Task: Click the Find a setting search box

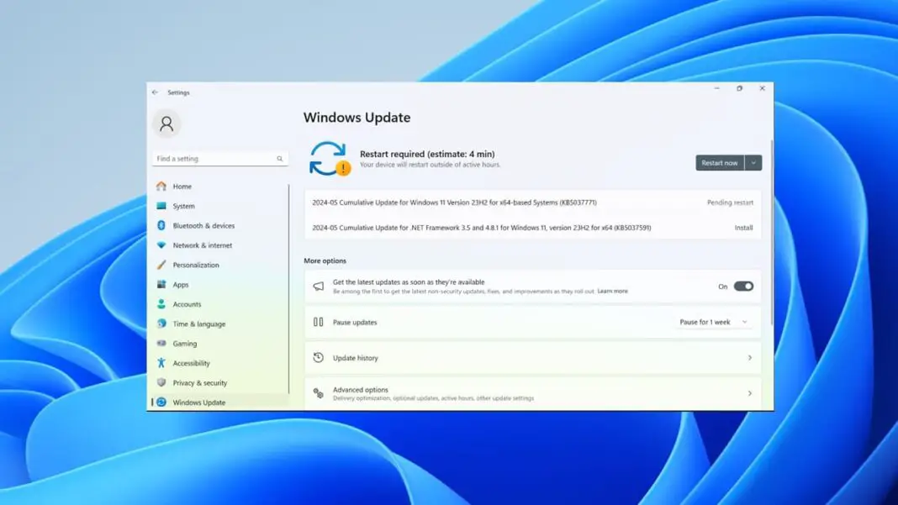Action: (x=219, y=158)
